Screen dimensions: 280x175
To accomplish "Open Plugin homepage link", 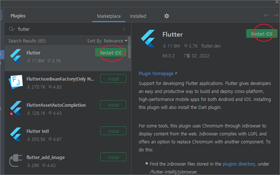I will click(x=158, y=74).
